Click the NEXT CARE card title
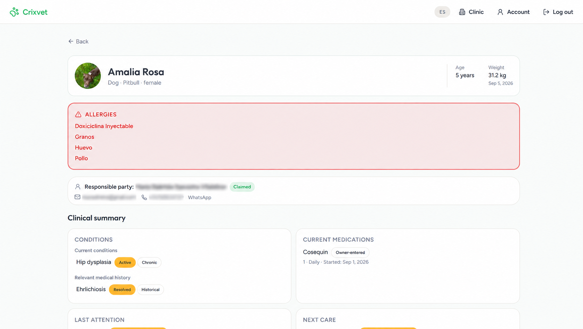 pyautogui.click(x=319, y=320)
